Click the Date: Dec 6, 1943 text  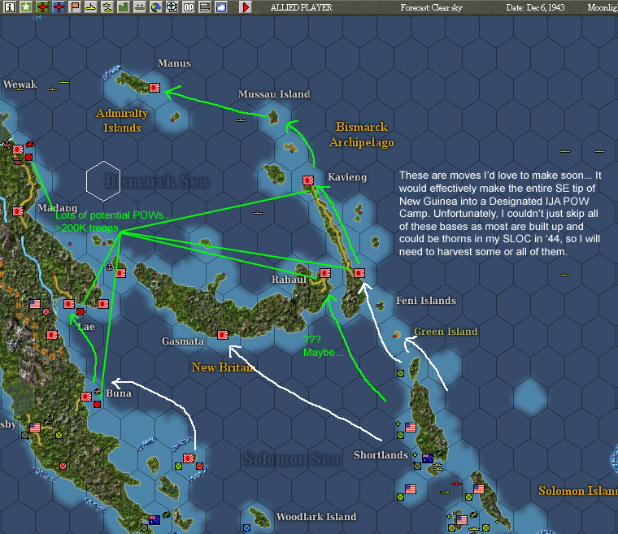coord(535,7)
